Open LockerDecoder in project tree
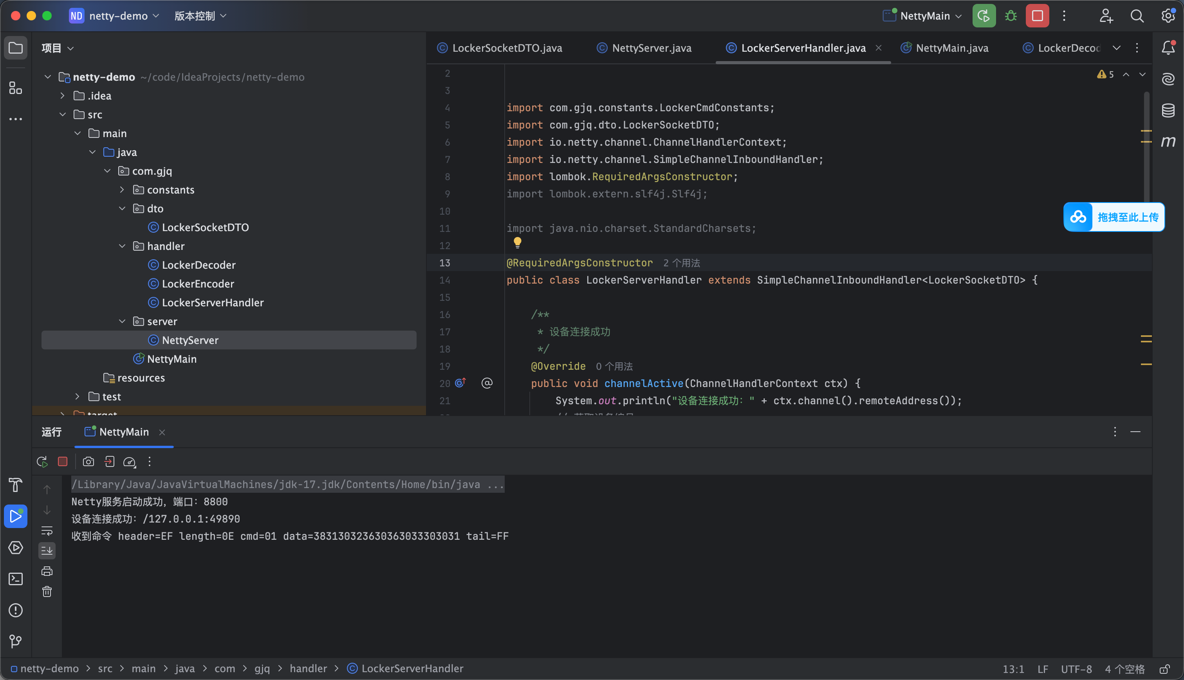The width and height of the screenshot is (1184, 680). pos(192,265)
